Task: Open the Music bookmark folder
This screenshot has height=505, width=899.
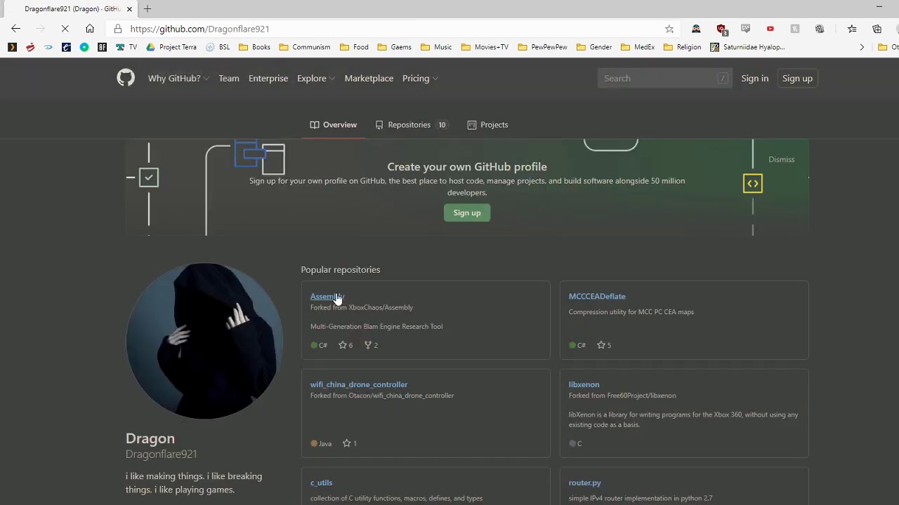Action: point(436,47)
